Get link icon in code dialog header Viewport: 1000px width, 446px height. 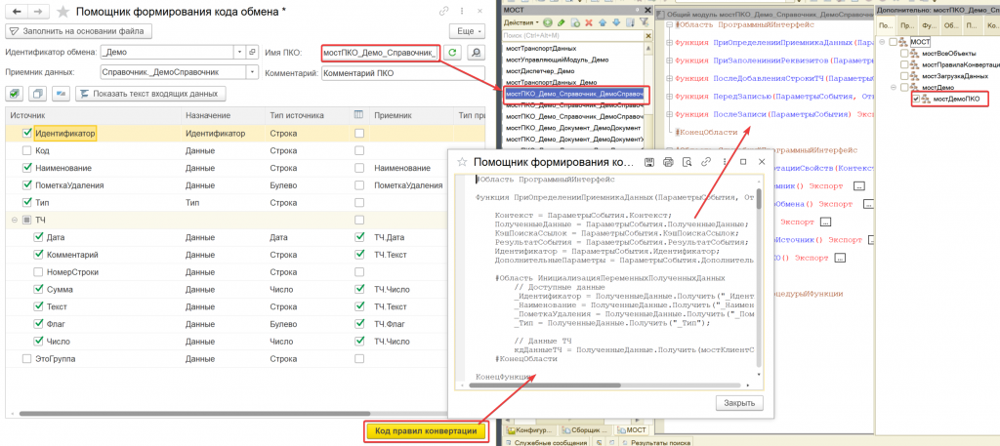[x=706, y=162]
